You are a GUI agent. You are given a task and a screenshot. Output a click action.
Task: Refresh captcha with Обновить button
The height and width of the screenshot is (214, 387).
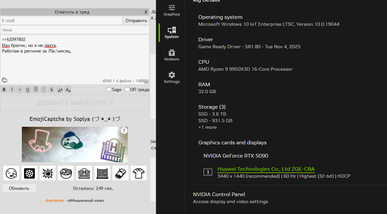point(19,188)
